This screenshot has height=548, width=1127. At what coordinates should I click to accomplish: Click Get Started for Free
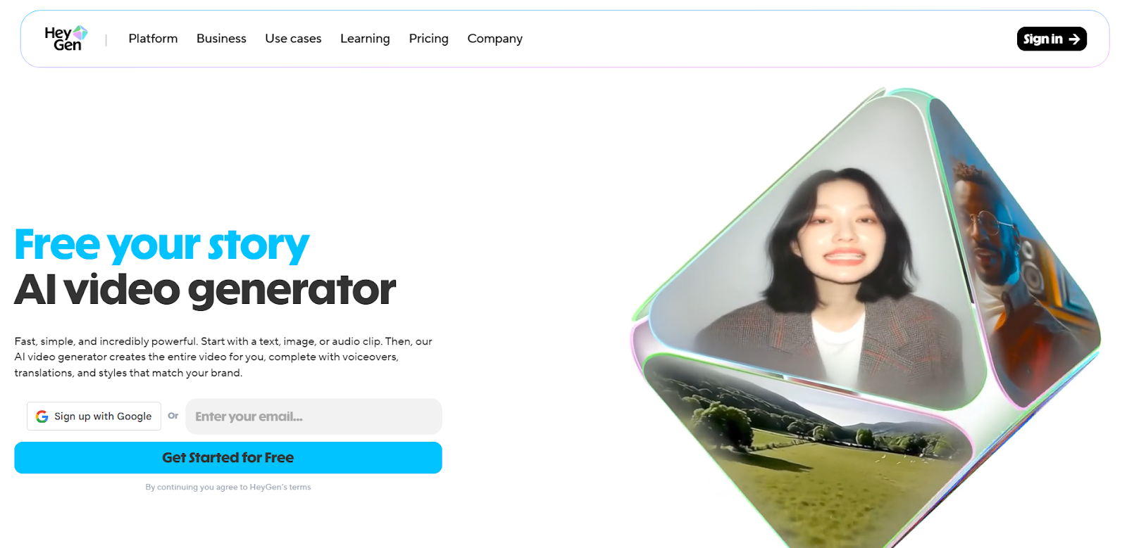click(x=228, y=458)
